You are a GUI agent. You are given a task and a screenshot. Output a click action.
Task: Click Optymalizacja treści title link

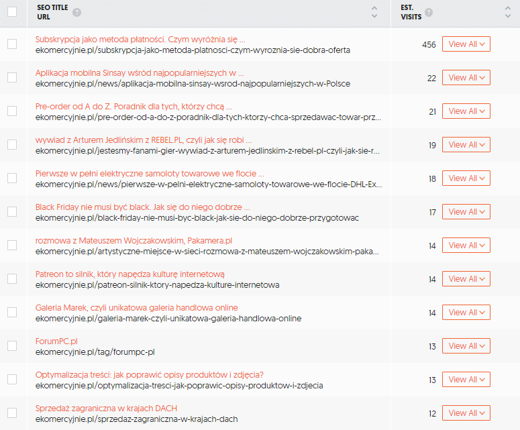point(149,374)
